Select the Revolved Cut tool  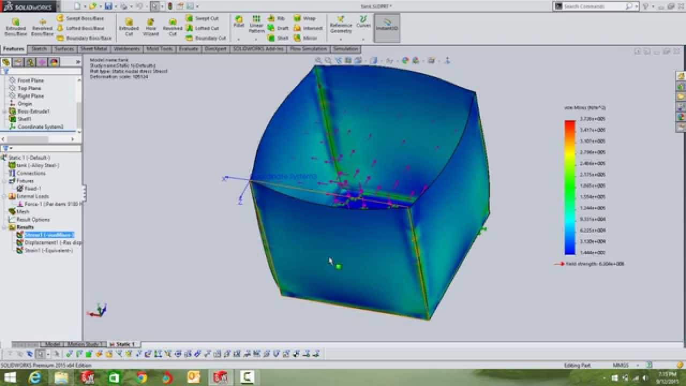coord(173,27)
